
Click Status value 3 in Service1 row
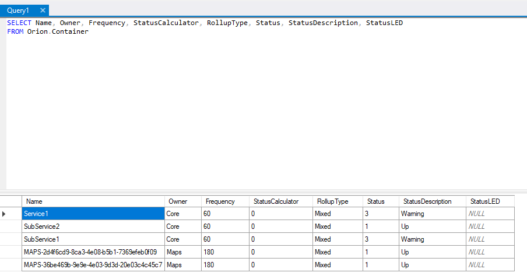(381, 214)
